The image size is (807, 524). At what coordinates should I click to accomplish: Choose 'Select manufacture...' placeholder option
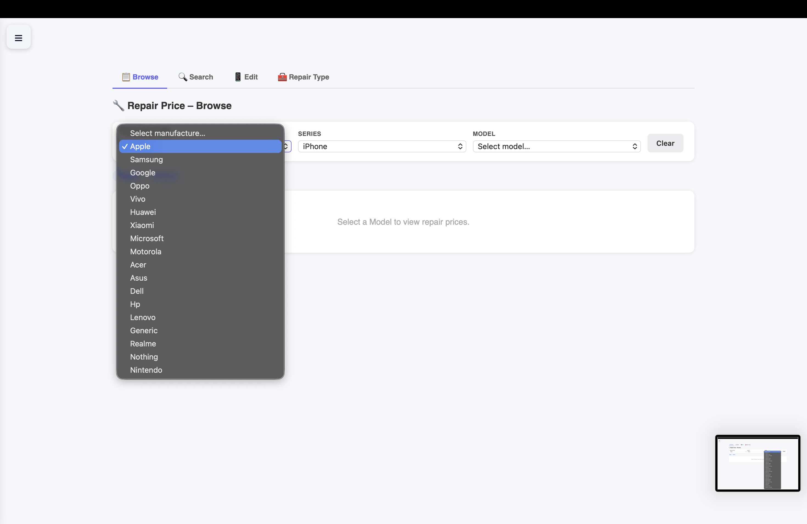(x=200, y=133)
